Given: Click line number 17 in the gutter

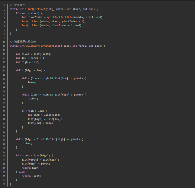Looking at the screenshot, I should (4, 70).
